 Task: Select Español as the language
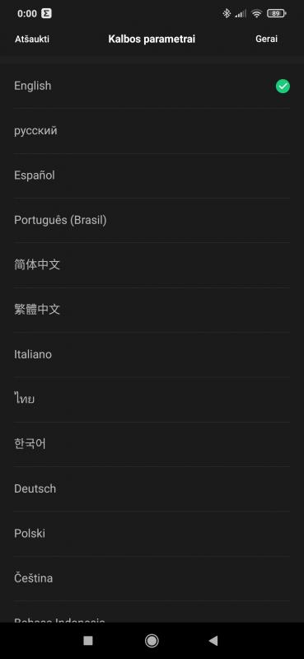[x=152, y=175]
